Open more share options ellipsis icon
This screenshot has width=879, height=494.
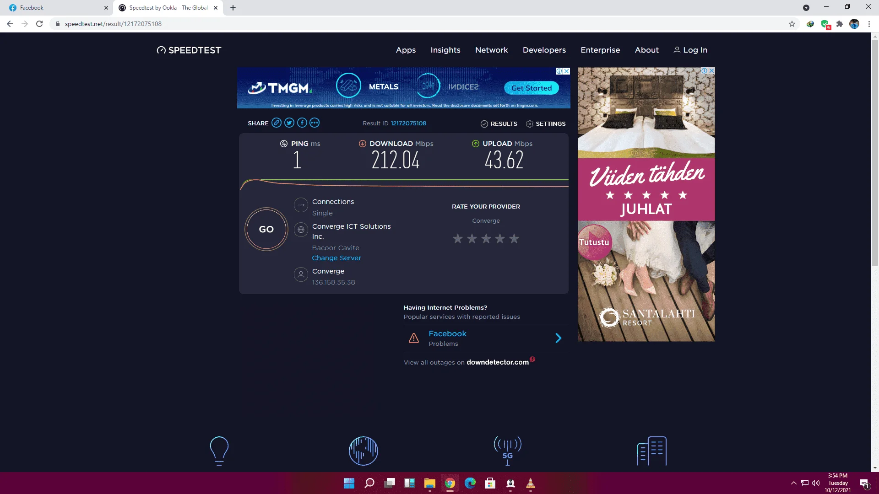[x=315, y=123]
